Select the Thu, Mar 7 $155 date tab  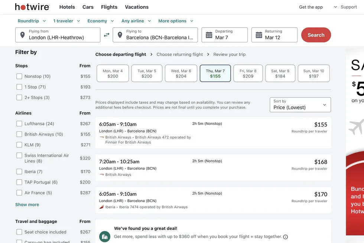(x=215, y=73)
